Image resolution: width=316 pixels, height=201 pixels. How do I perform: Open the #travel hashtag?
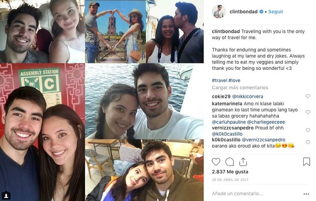click(220, 80)
